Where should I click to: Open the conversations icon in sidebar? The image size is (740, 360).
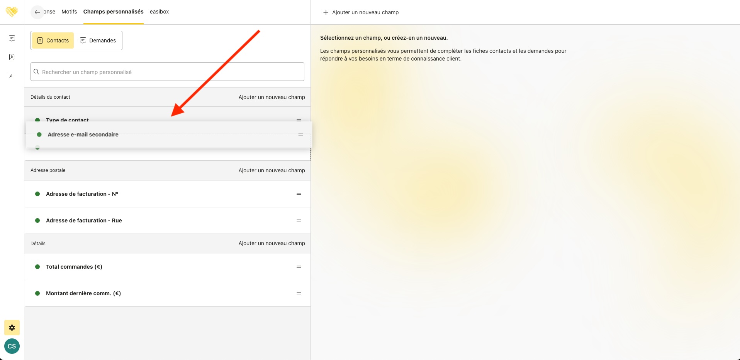(x=12, y=39)
